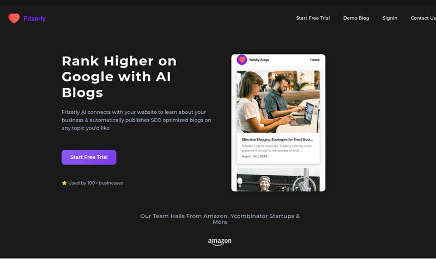Click the blog post excerpt text
Image resolution: width=436 pixels, height=270 pixels.
click(276, 148)
